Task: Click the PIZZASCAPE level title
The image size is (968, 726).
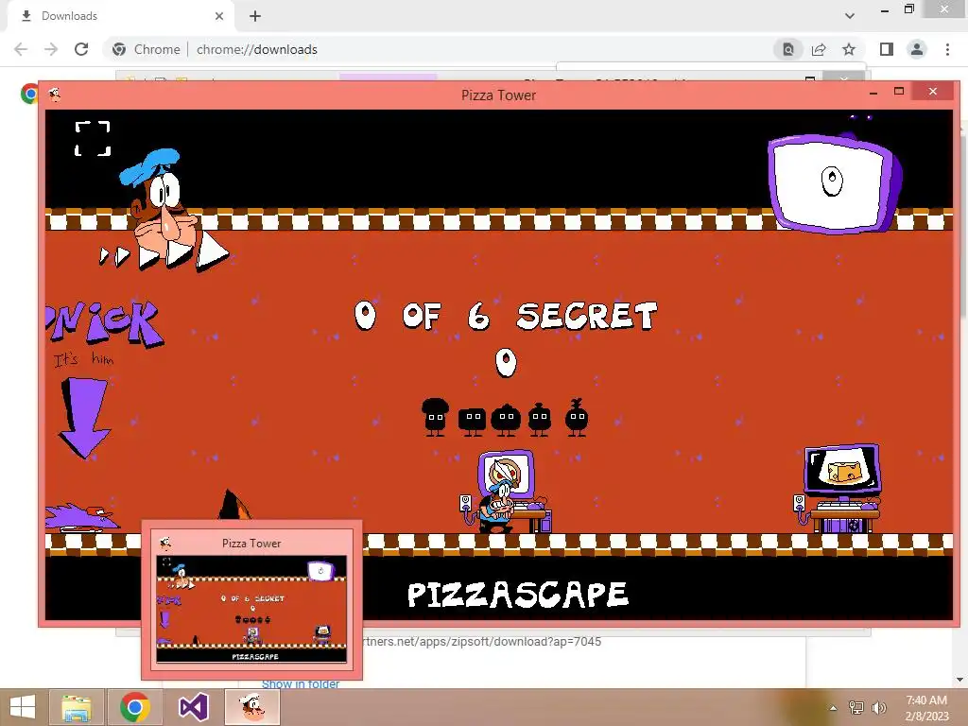Action: click(517, 594)
